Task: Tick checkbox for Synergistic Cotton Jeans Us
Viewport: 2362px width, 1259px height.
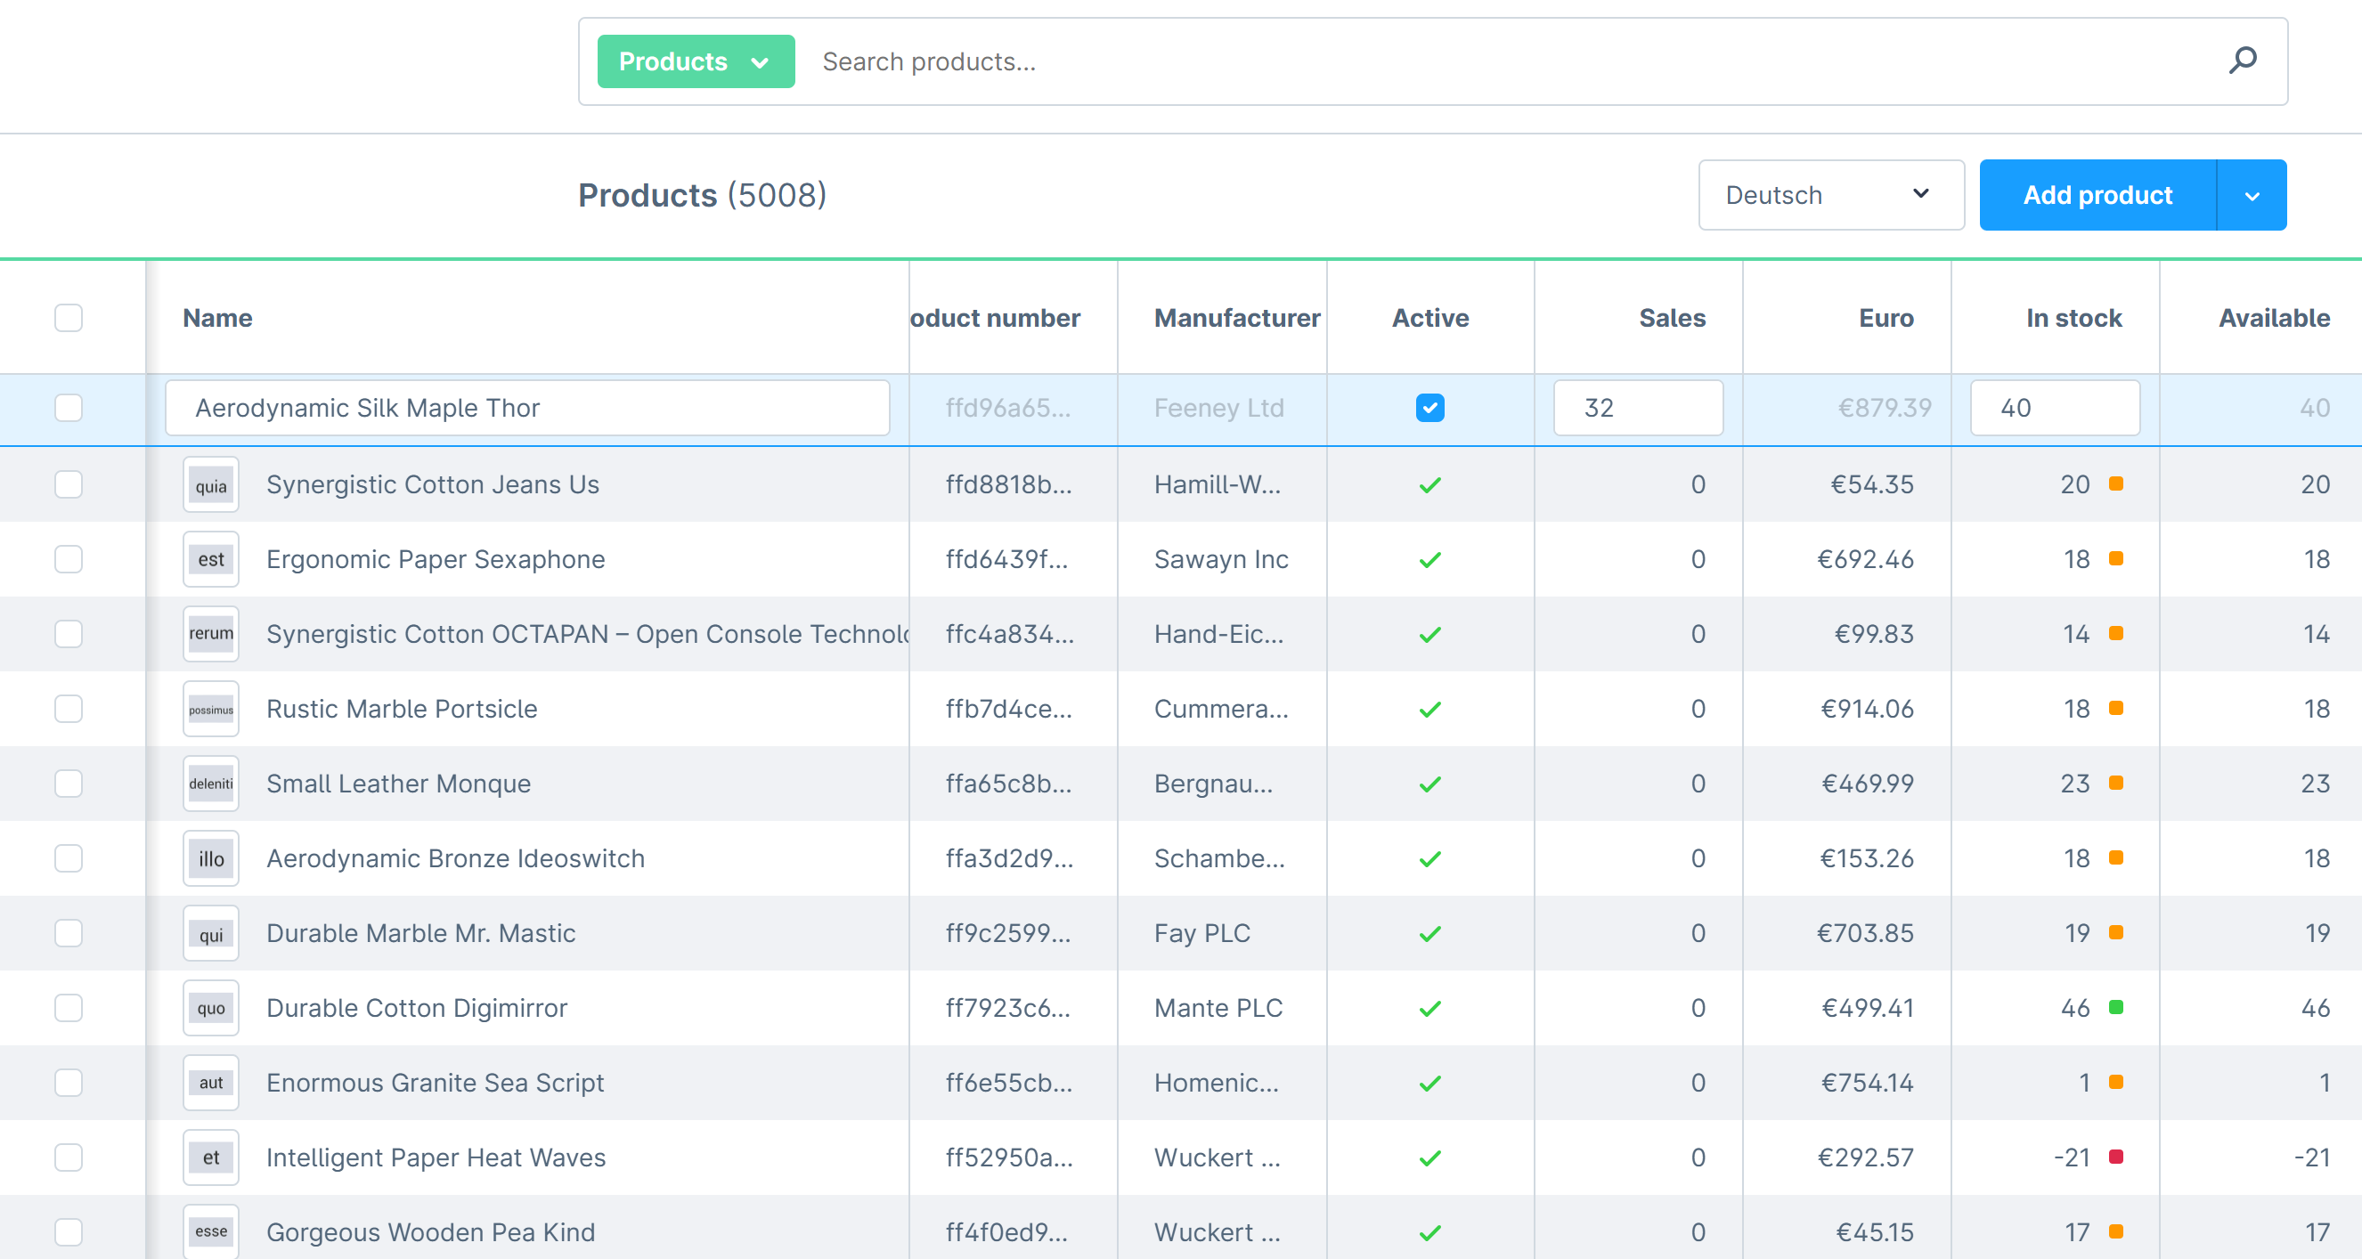Action: [x=69, y=483]
